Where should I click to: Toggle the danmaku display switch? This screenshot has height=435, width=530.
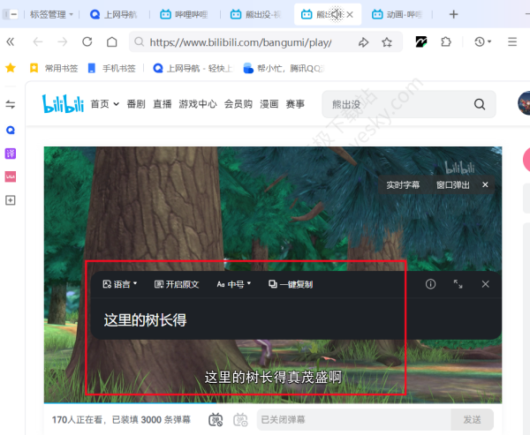coord(216,419)
